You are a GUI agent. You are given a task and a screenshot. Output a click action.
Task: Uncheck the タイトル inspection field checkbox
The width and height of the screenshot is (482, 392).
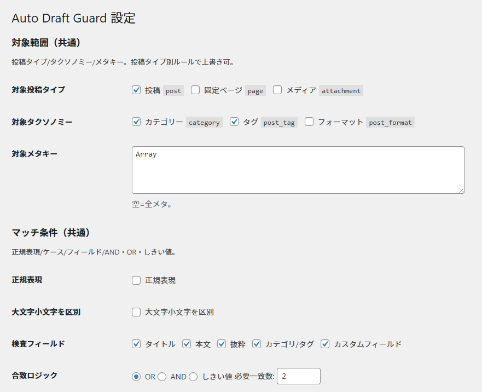(137, 344)
